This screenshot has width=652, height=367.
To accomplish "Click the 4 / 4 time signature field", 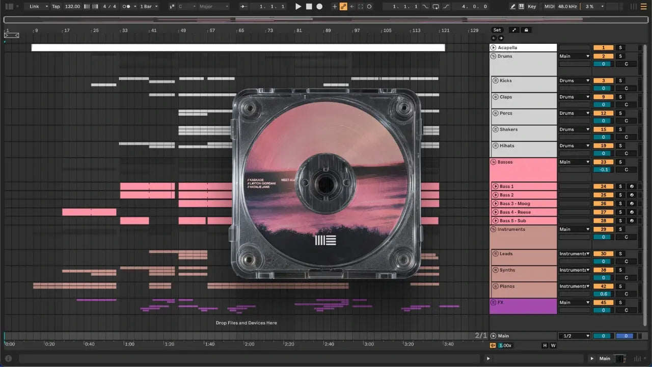I will (x=110, y=7).
